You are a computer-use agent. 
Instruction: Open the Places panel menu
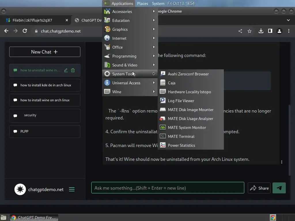tap(142, 3)
